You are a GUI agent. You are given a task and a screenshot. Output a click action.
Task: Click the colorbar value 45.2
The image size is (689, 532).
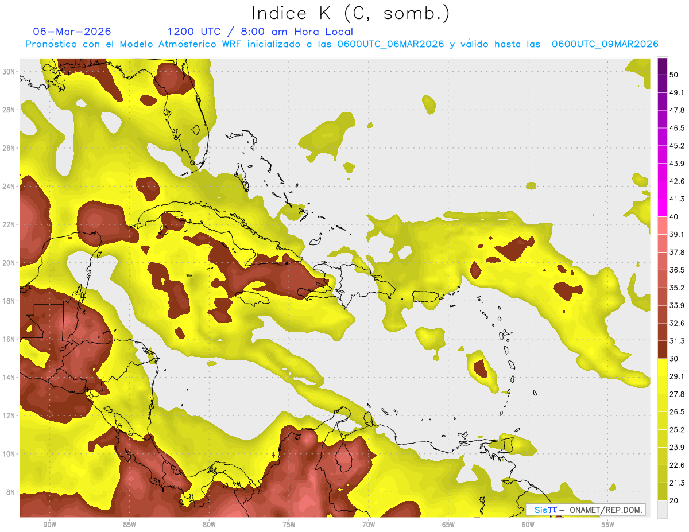tap(677, 146)
